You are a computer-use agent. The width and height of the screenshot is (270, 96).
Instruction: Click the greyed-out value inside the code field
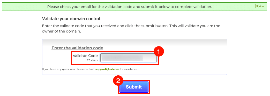[x=122, y=58]
